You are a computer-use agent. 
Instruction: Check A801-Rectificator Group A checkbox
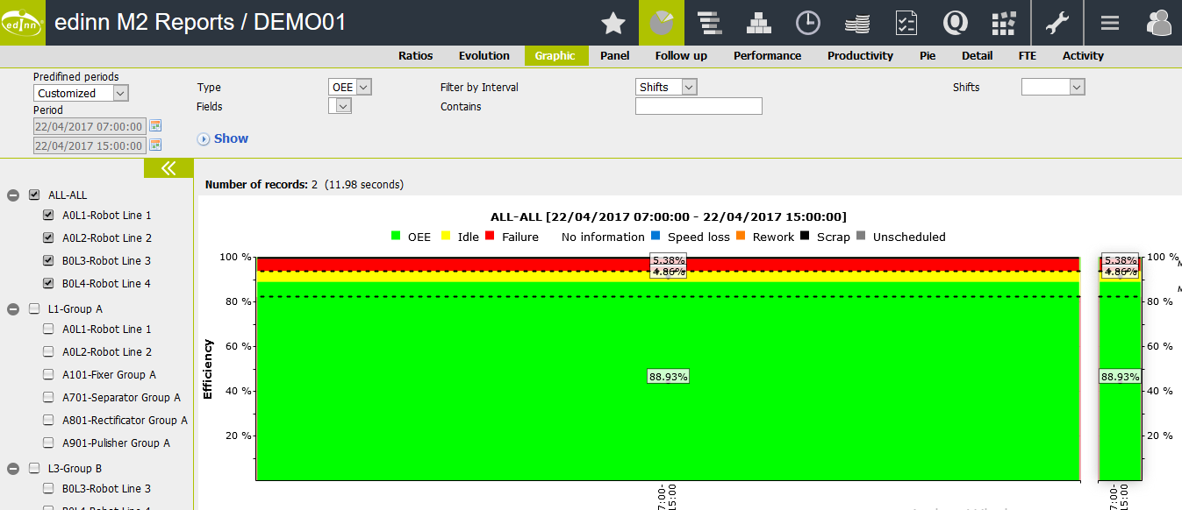[x=49, y=420]
